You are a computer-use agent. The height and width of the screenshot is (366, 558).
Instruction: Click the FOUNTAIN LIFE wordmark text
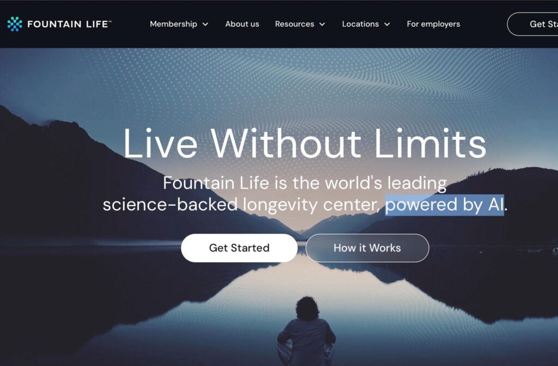[x=69, y=24]
